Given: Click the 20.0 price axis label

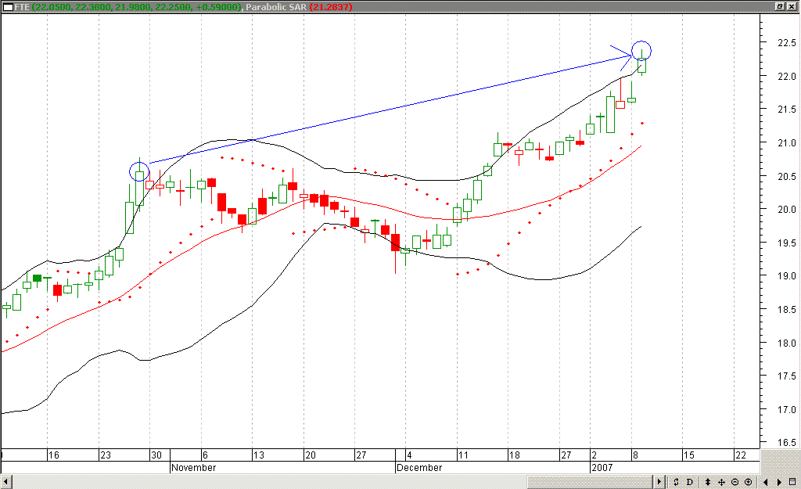Looking at the screenshot, I should 787,210.
